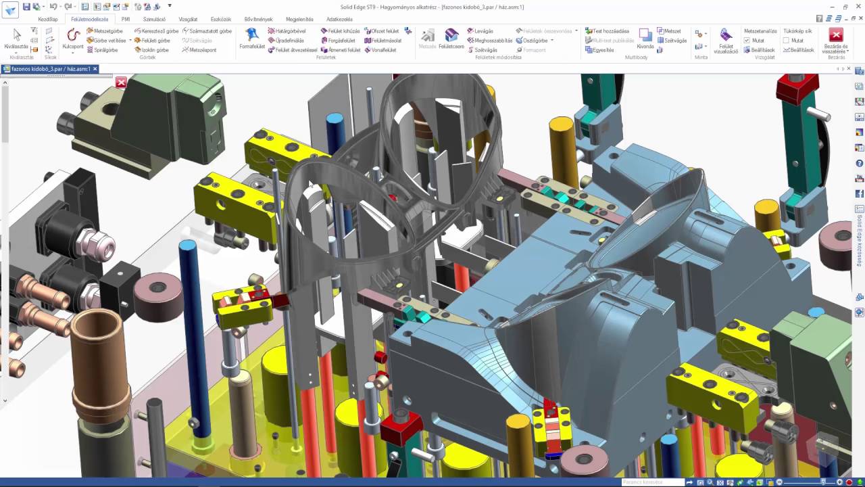Open the Save-as dropdown arrow in quick access
This screenshot has height=487, width=865.
[45, 7]
